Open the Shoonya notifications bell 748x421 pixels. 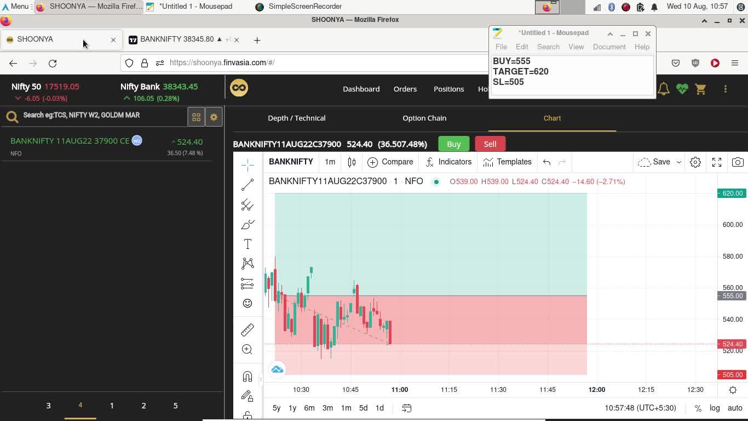tap(664, 89)
